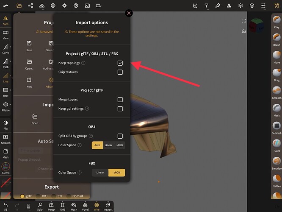Select the Ellipse shape option
The image size is (282, 212).
coord(6,106)
